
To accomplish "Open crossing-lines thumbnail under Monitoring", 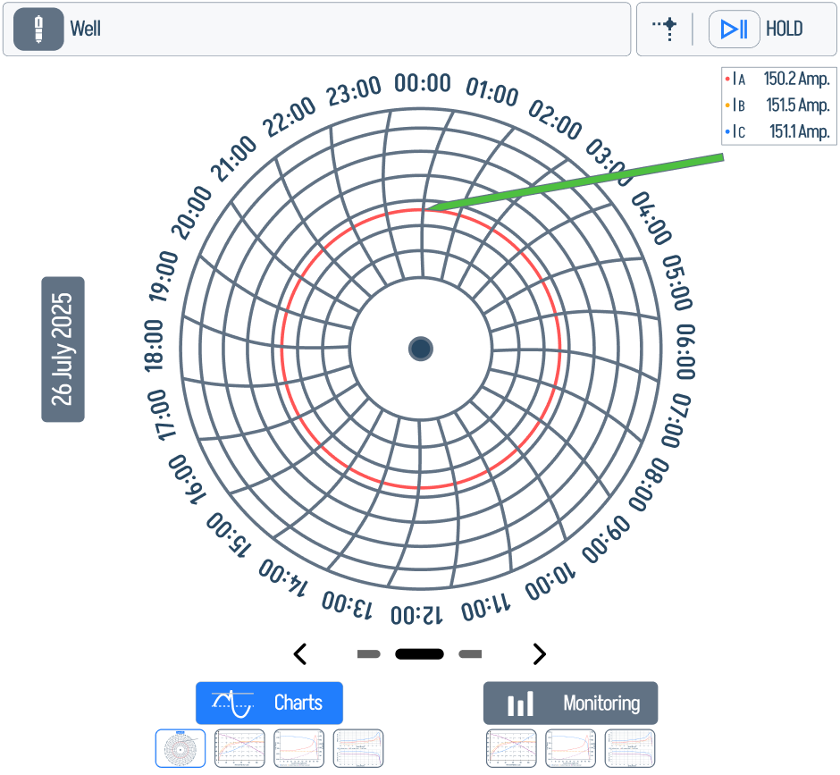I will click(512, 748).
